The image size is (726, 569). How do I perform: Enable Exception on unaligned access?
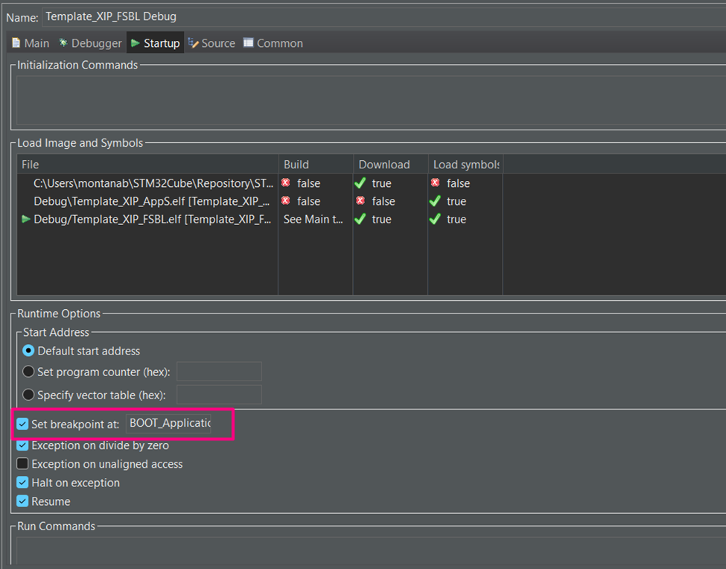point(23,464)
